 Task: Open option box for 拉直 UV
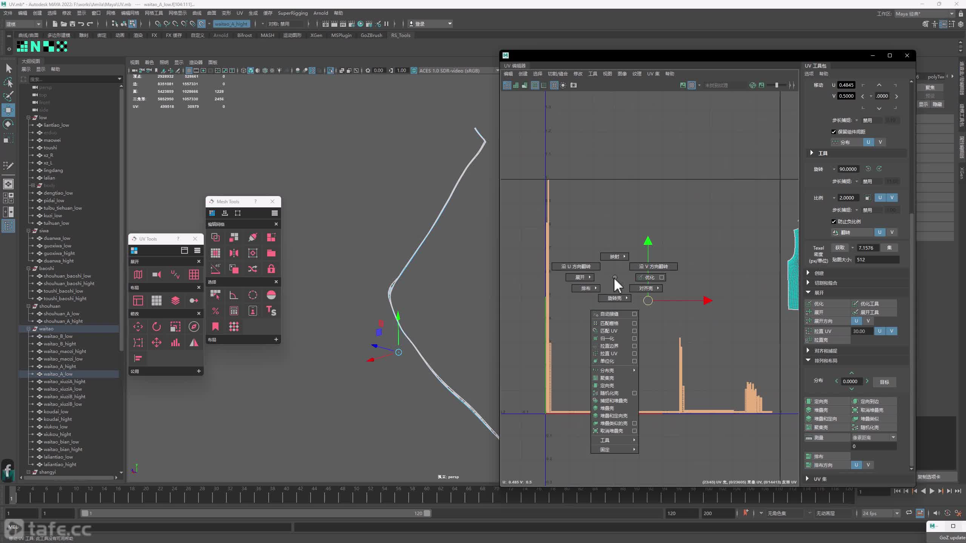[x=634, y=353]
